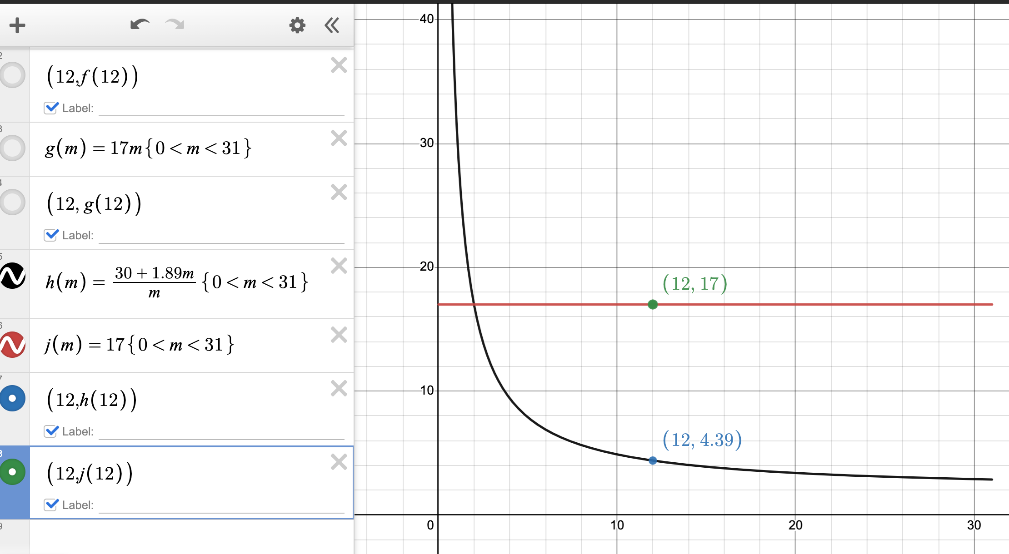
Task: Remove the h(m) function expression
Action: tap(339, 266)
